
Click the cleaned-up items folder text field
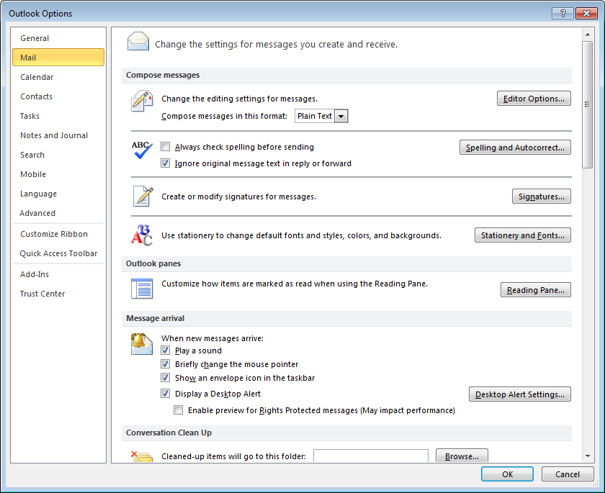pos(371,456)
